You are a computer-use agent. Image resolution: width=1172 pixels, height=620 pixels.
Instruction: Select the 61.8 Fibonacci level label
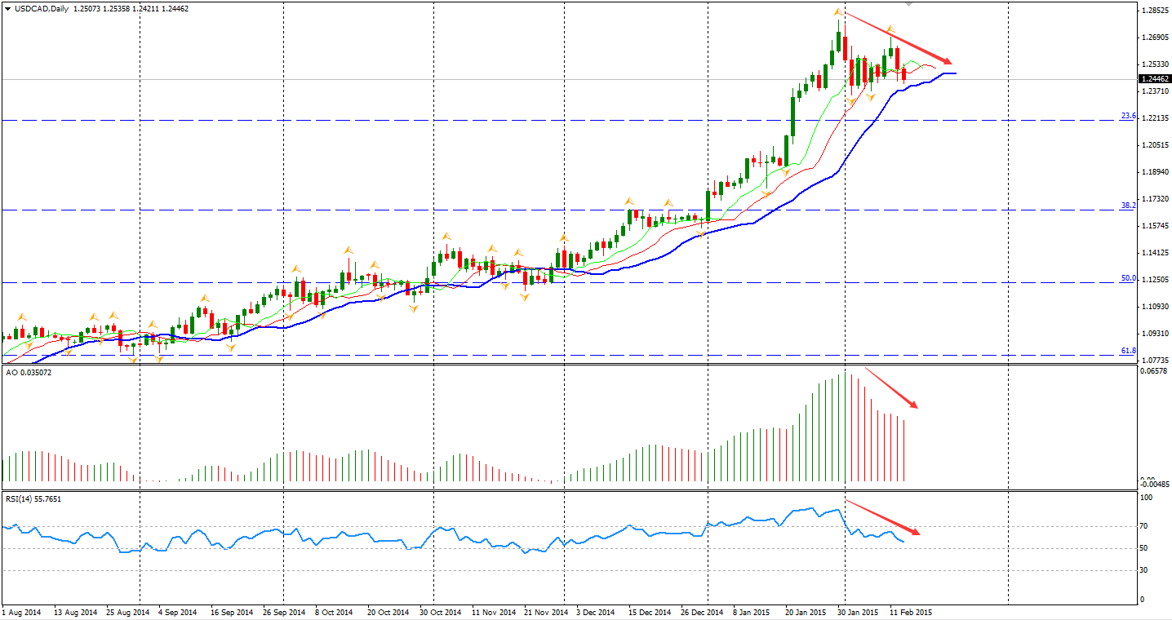[1128, 351]
